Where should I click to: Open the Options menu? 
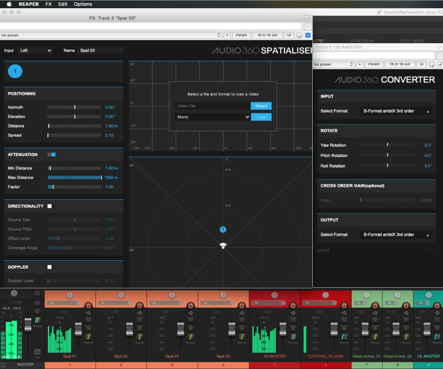tap(83, 4)
